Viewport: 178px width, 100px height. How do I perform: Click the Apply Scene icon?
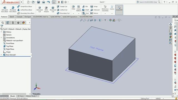(x=114, y=20)
